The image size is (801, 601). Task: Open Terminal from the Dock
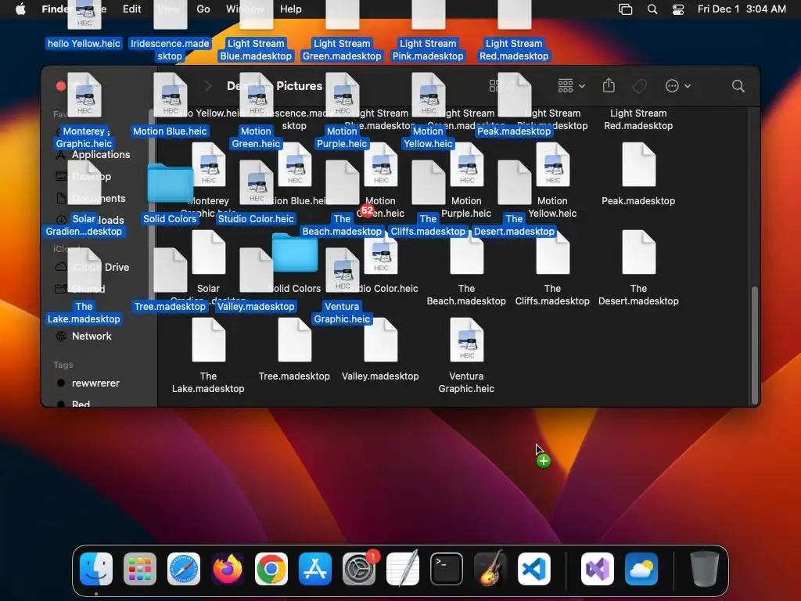click(447, 569)
